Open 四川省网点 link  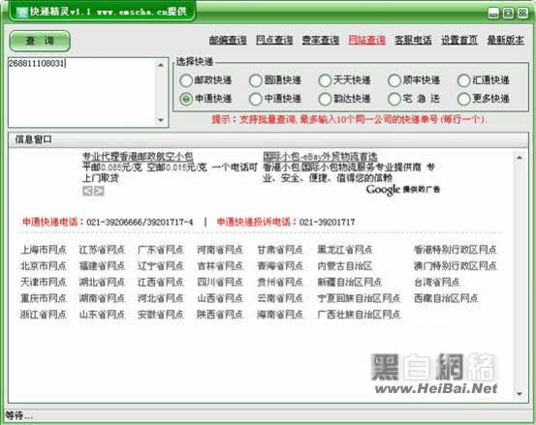click(220, 282)
